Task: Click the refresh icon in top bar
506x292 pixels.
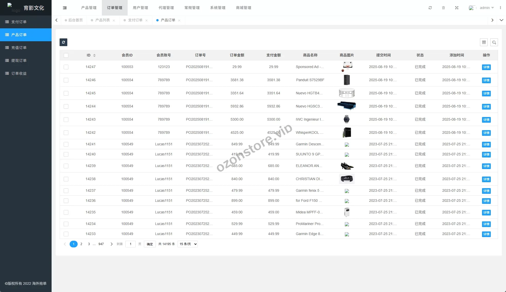Action: click(430, 8)
